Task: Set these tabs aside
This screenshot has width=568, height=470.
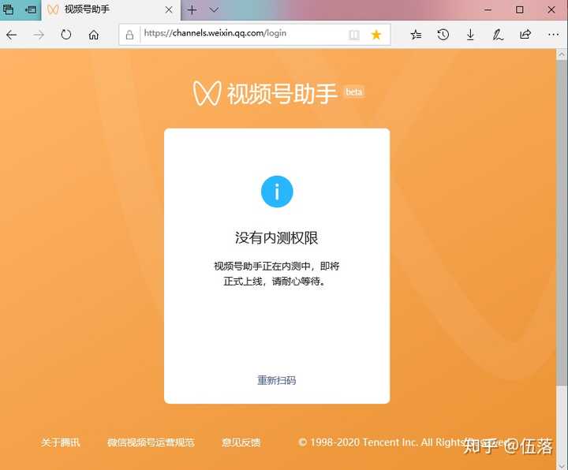Action: [31, 9]
